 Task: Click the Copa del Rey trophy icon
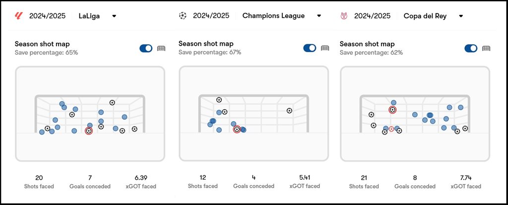[x=344, y=16]
